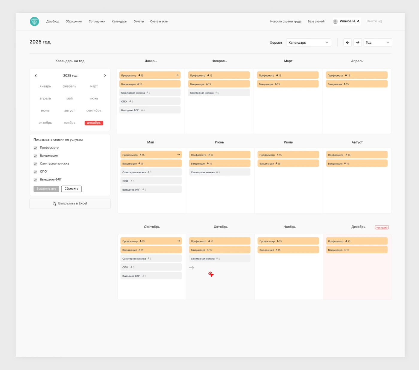Click the gray arrow in October column
The image size is (419, 370).
192,267
